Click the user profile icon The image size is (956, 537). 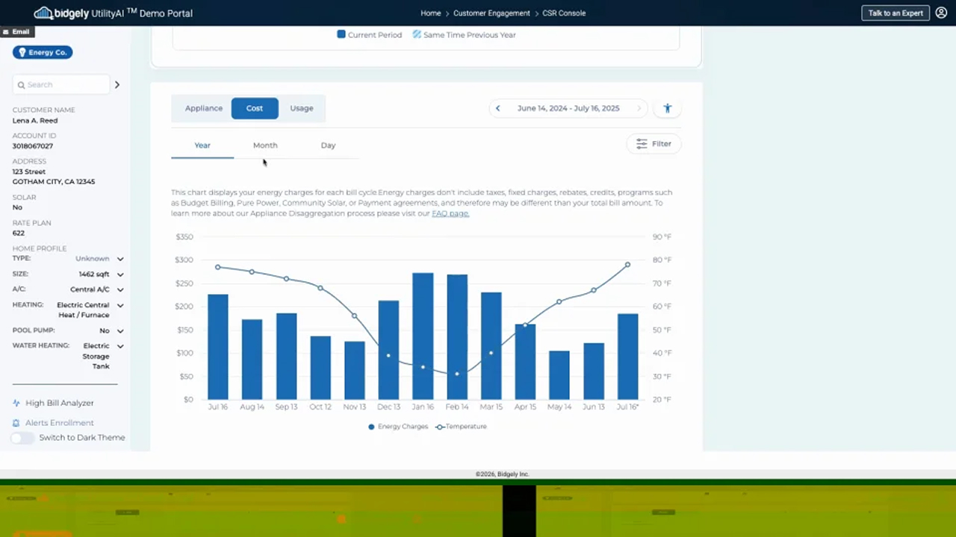[941, 13]
